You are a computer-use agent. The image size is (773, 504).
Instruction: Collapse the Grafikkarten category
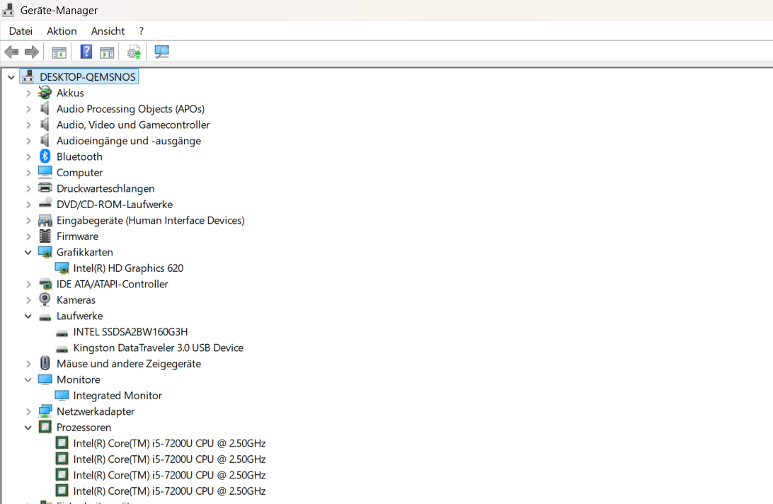(28, 253)
